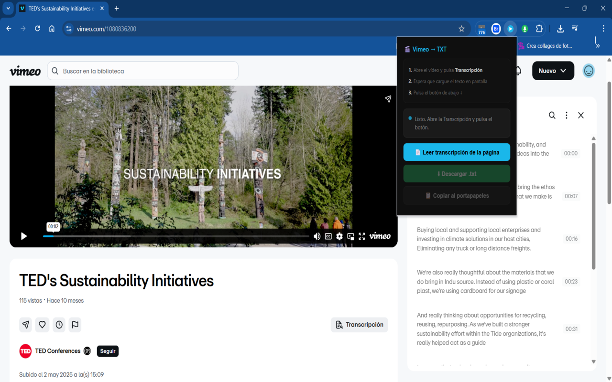Reload the current page
The height and width of the screenshot is (382, 612).
[37, 29]
